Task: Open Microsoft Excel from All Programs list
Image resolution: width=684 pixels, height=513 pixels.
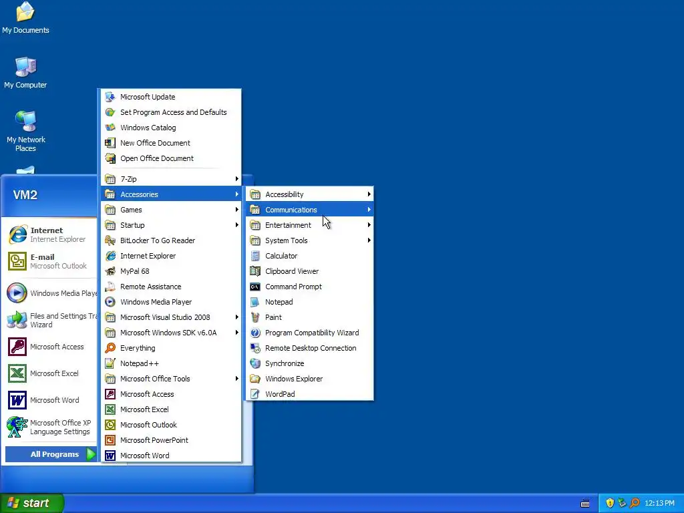Action: click(171, 409)
